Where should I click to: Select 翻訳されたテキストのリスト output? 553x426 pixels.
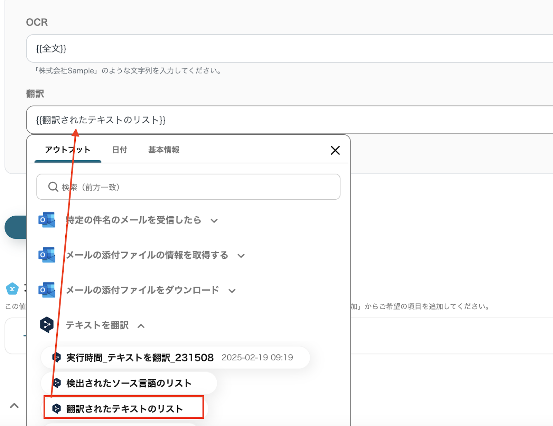click(x=124, y=408)
